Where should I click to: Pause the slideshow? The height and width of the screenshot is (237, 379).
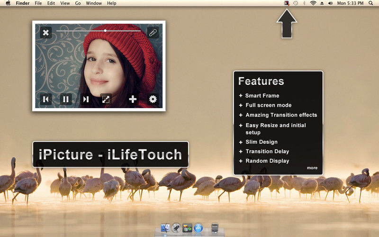[x=66, y=99]
